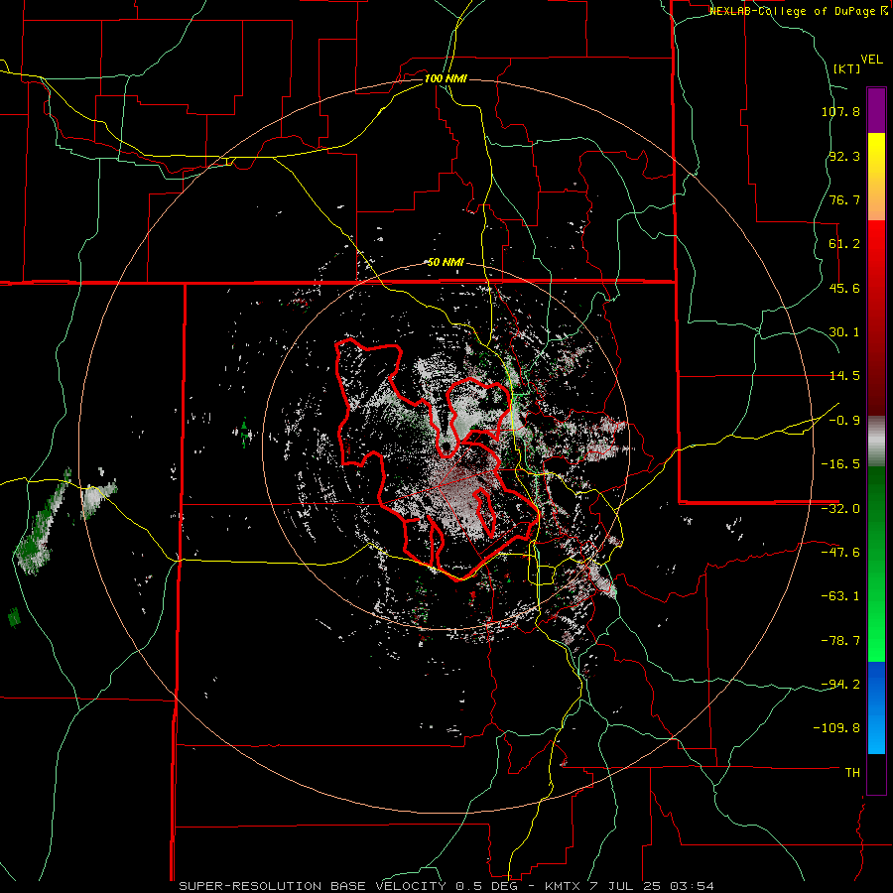
Task: Click the NEXLAB-College of DuPage label
Action: (x=798, y=11)
